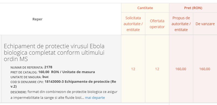Click the proposed price 160,00 cell
This screenshot has width=217, height=105.
181,69
